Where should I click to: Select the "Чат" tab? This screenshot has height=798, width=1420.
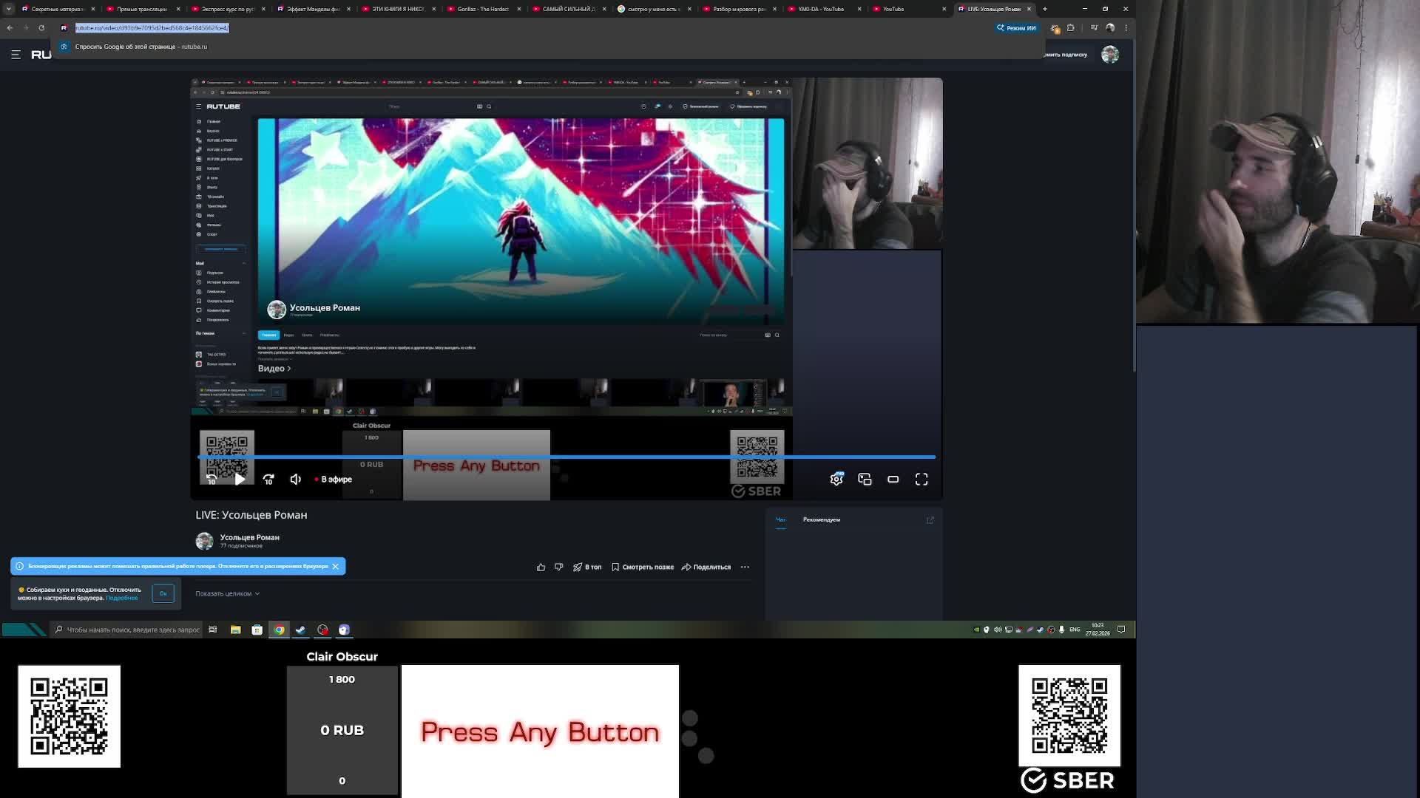(780, 519)
